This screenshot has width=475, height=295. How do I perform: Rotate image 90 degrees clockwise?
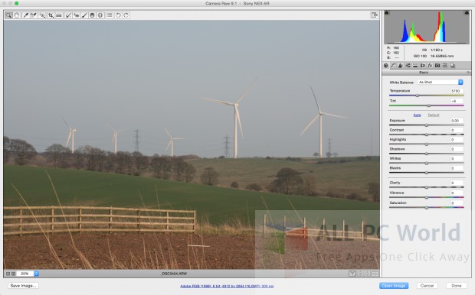click(x=126, y=15)
